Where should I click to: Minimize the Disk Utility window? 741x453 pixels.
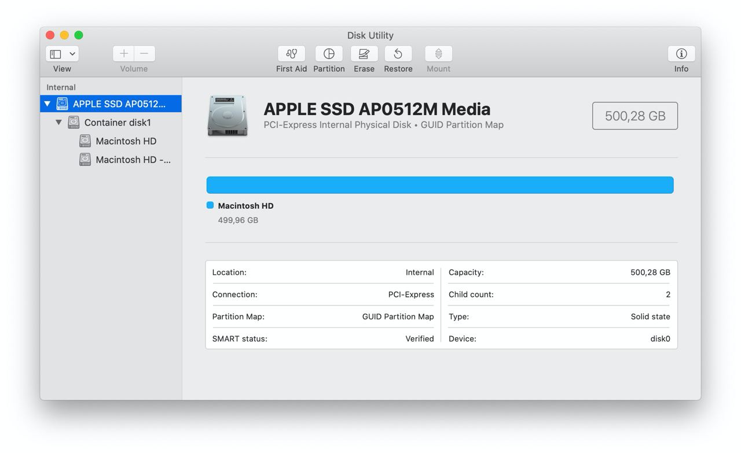pos(64,35)
